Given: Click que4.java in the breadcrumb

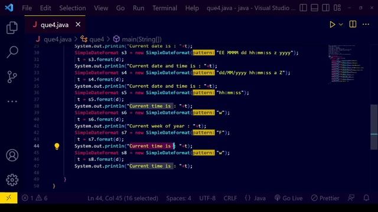Looking at the screenshot, I should 58,39.
